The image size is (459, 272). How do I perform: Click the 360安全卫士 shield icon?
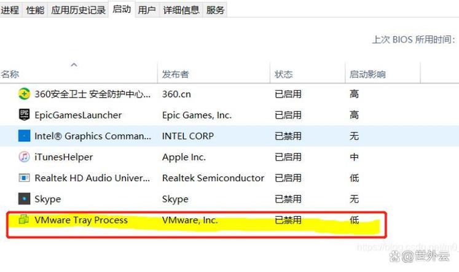[x=24, y=94]
